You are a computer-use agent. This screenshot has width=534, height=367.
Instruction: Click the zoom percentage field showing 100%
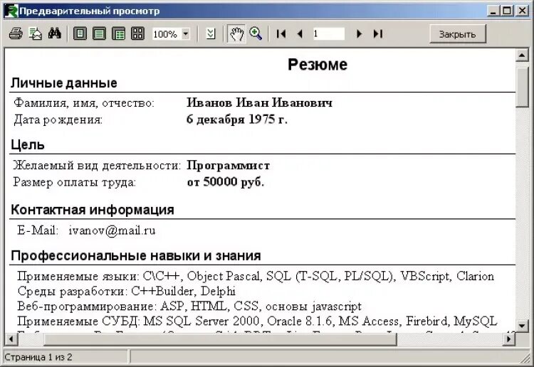click(x=167, y=33)
